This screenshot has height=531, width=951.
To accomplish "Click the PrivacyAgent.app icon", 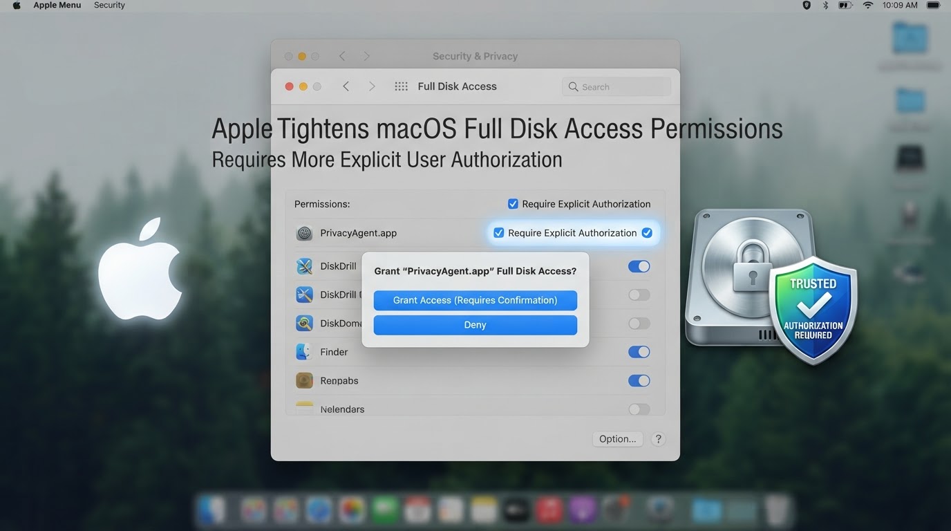I will [304, 233].
